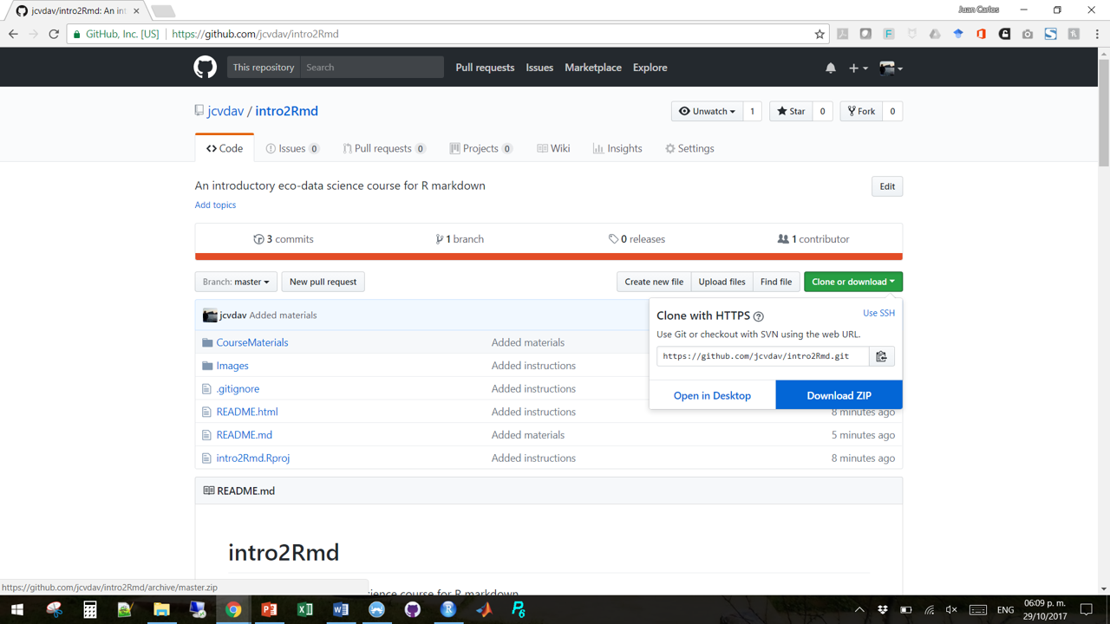Image resolution: width=1110 pixels, height=624 pixels.
Task: Copy clone URL to clipboard
Action: pyautogui.click(x=882, y=356)
